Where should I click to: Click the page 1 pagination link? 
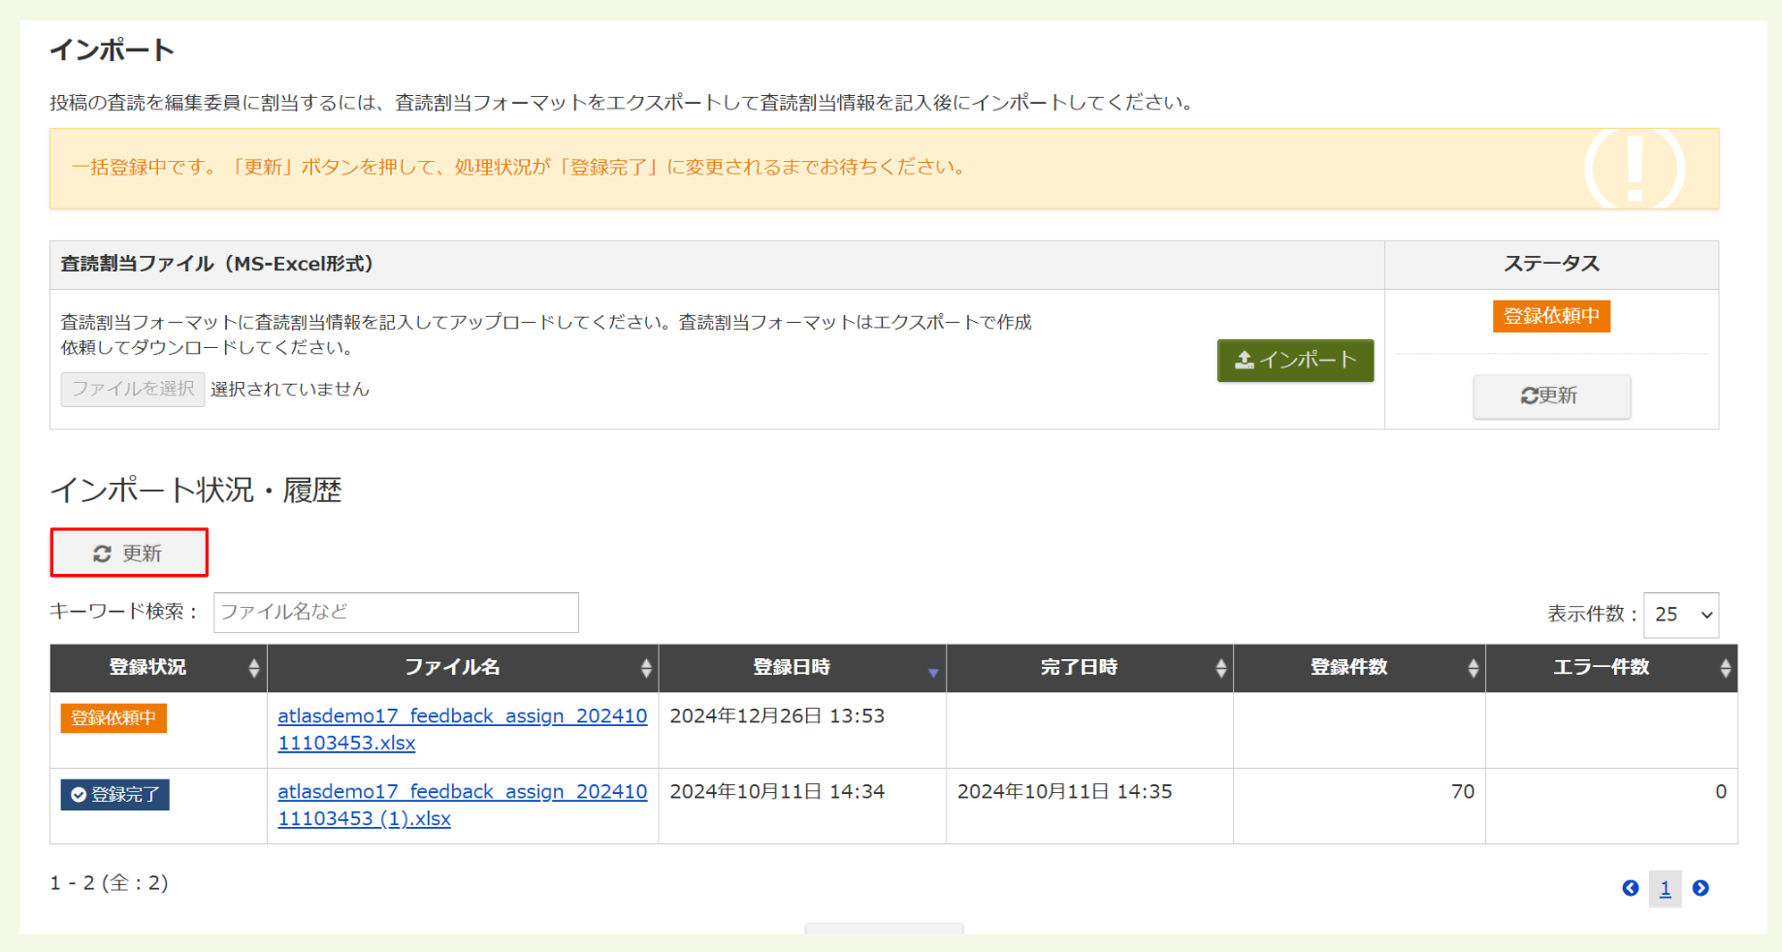(x=1665, y=888)
